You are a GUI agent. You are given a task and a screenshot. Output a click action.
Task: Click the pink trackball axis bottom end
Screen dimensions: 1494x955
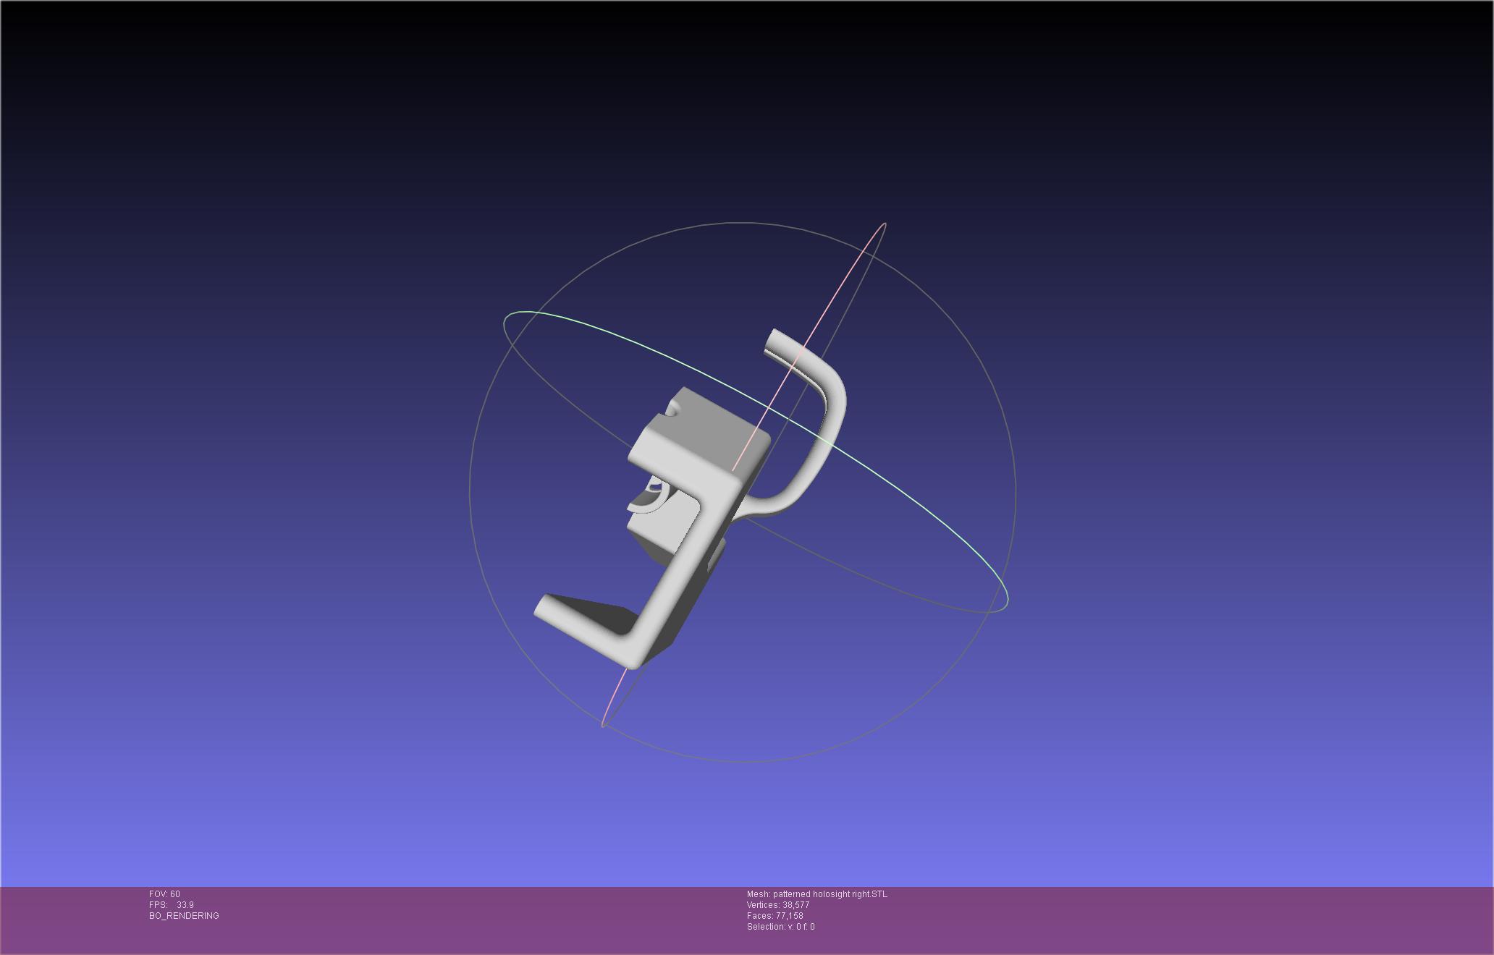pos(603,724)
